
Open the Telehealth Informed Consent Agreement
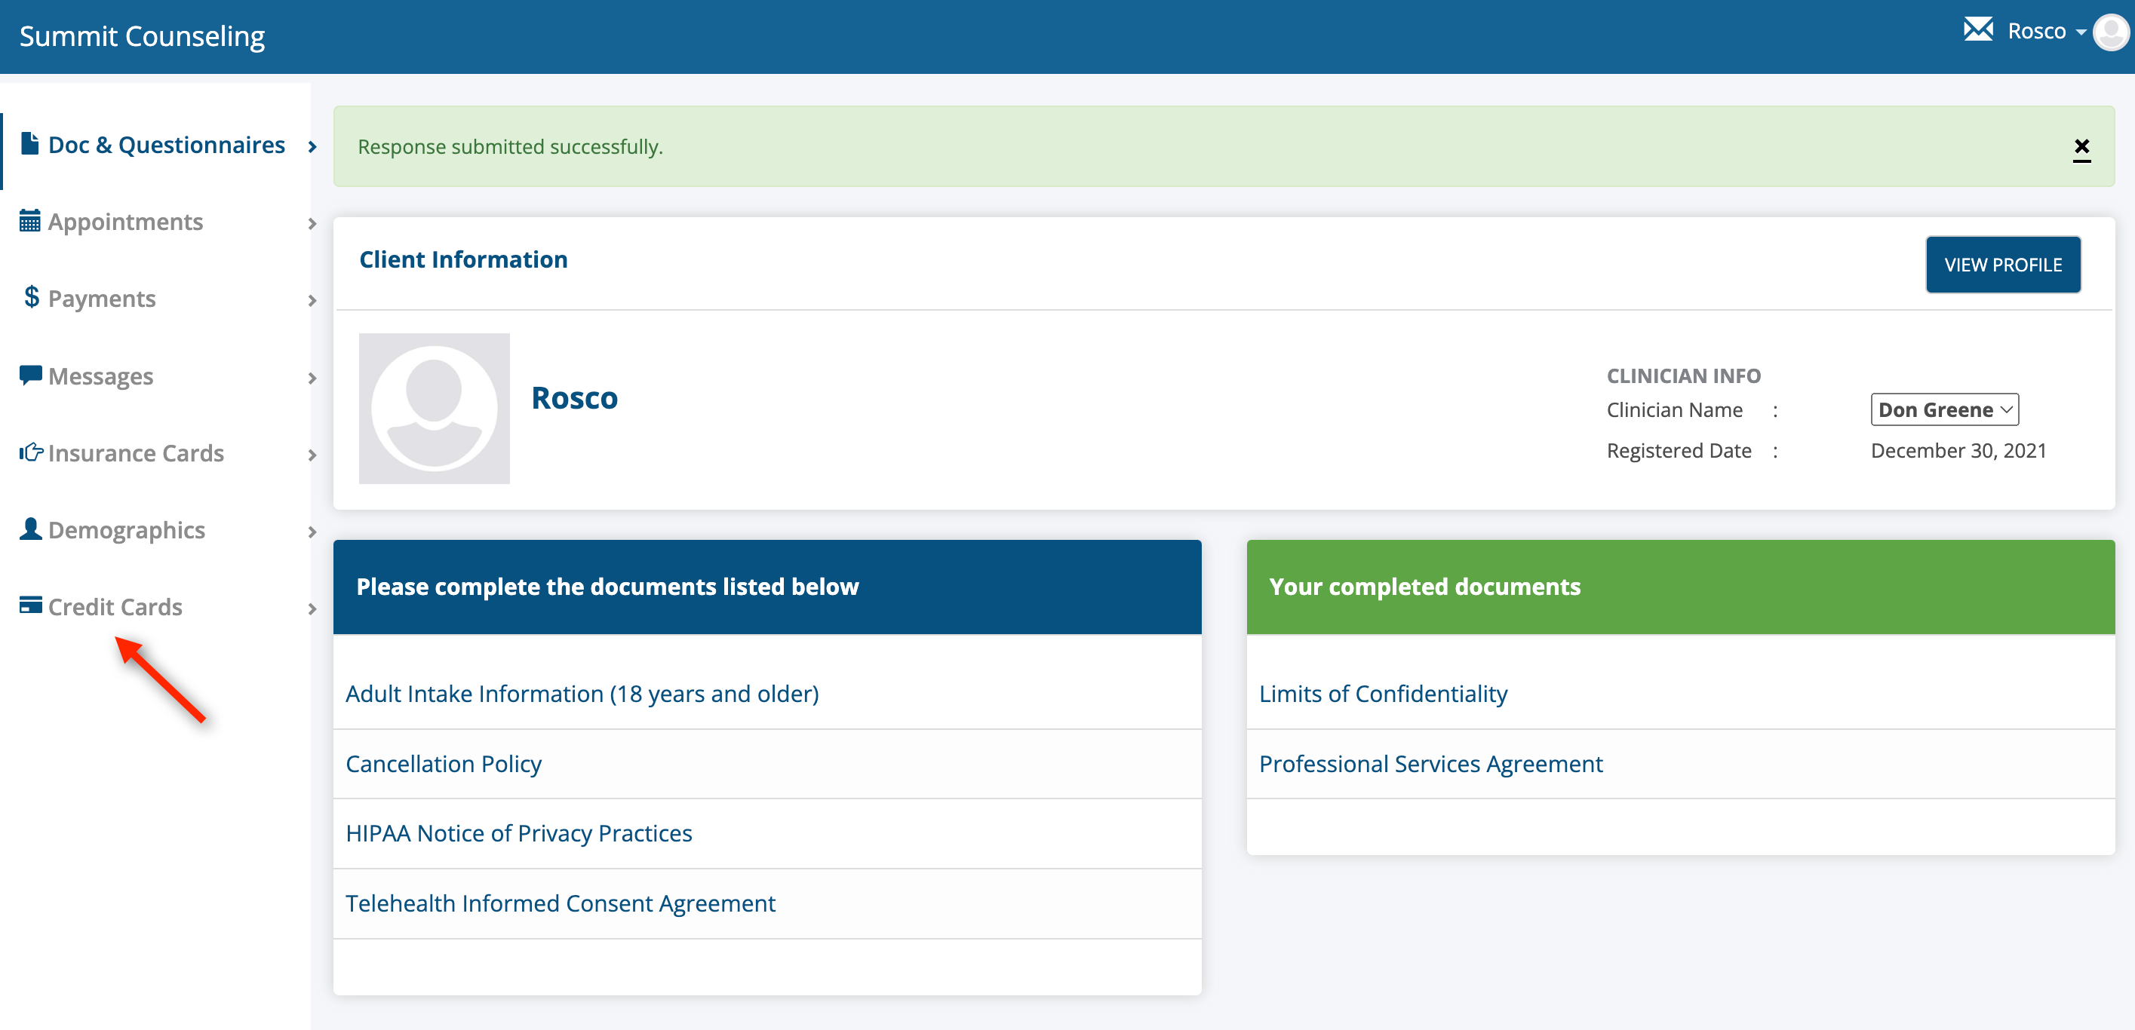pos(561,903)
